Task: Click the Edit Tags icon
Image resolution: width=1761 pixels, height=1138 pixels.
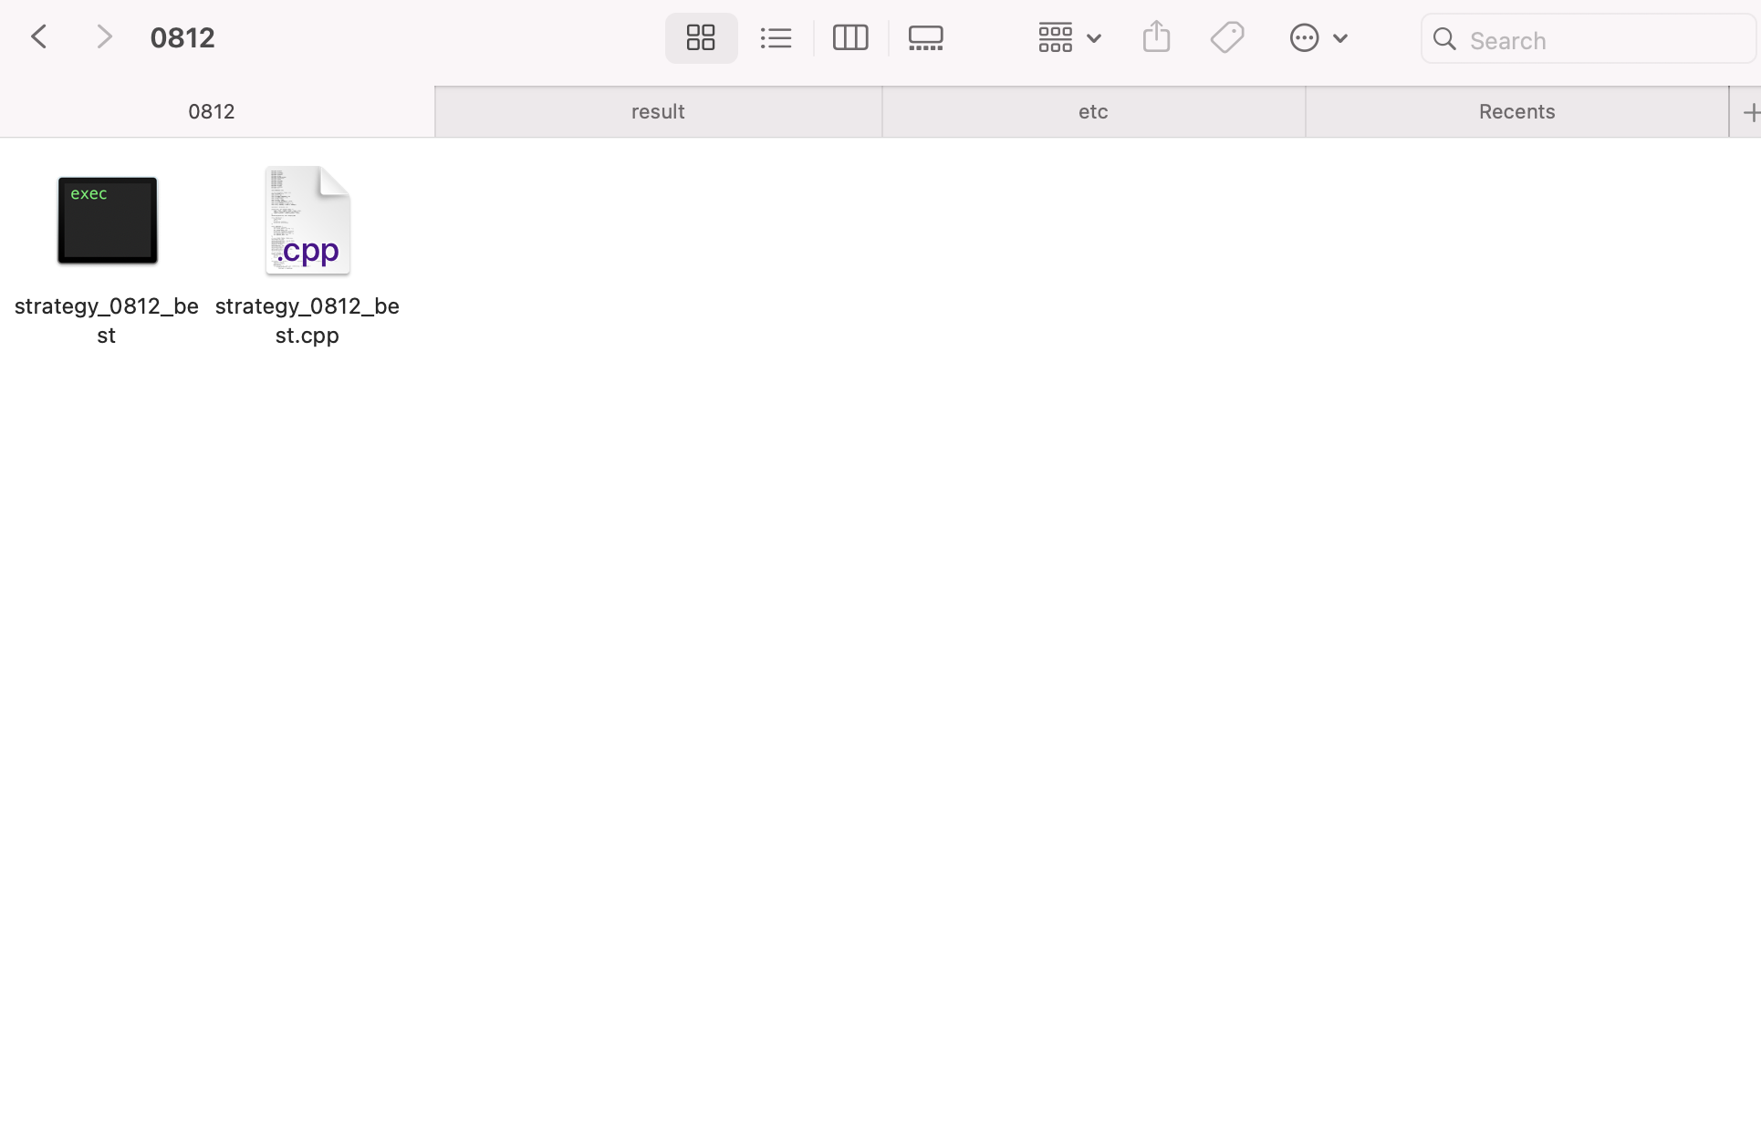Action: pyautogui.click(x=1227, y=38)
